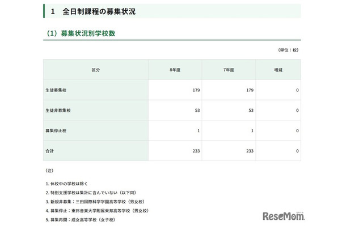The image size is (346, 226).
Task: Select the 8年度 column header
Action: click(x=175, y=69)
